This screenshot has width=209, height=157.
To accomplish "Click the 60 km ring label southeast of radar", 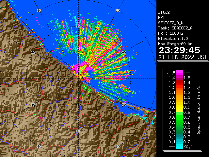I will pyautogui.click(x=118, y=146).
